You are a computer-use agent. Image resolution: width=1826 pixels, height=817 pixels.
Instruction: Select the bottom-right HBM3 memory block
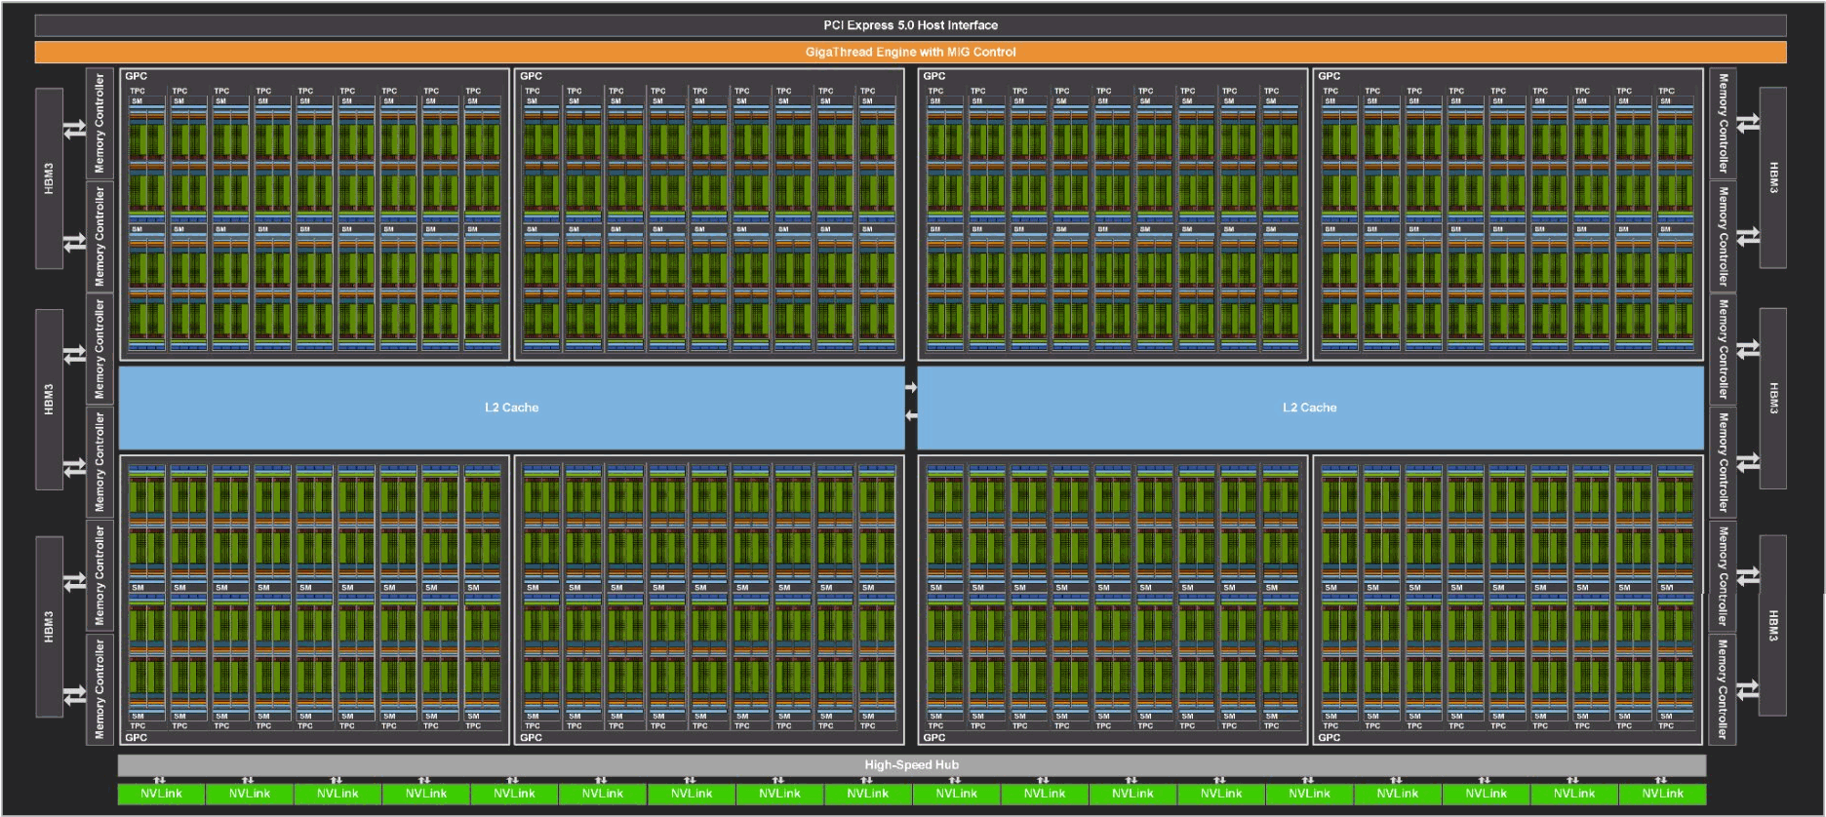tap(1773, 625)
